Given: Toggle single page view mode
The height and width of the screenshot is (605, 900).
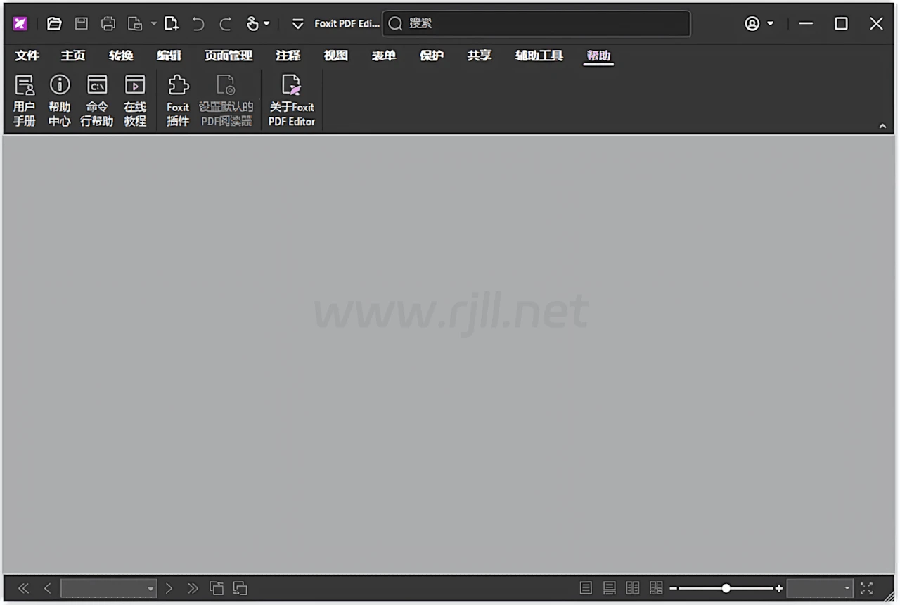Looking at the screenshot, I should point(586,588).
